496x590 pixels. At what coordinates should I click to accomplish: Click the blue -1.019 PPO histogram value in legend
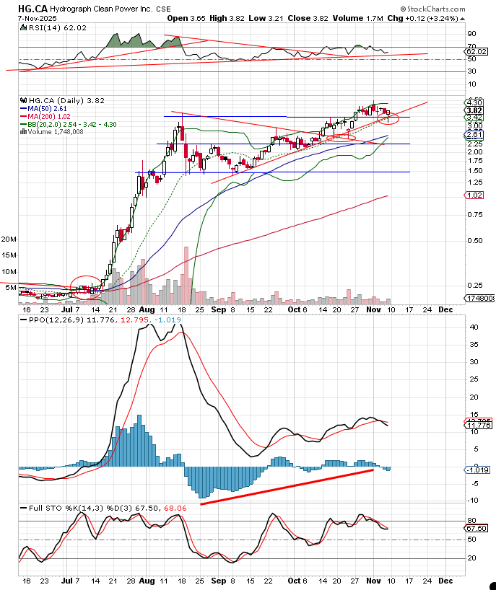(167, 320)
